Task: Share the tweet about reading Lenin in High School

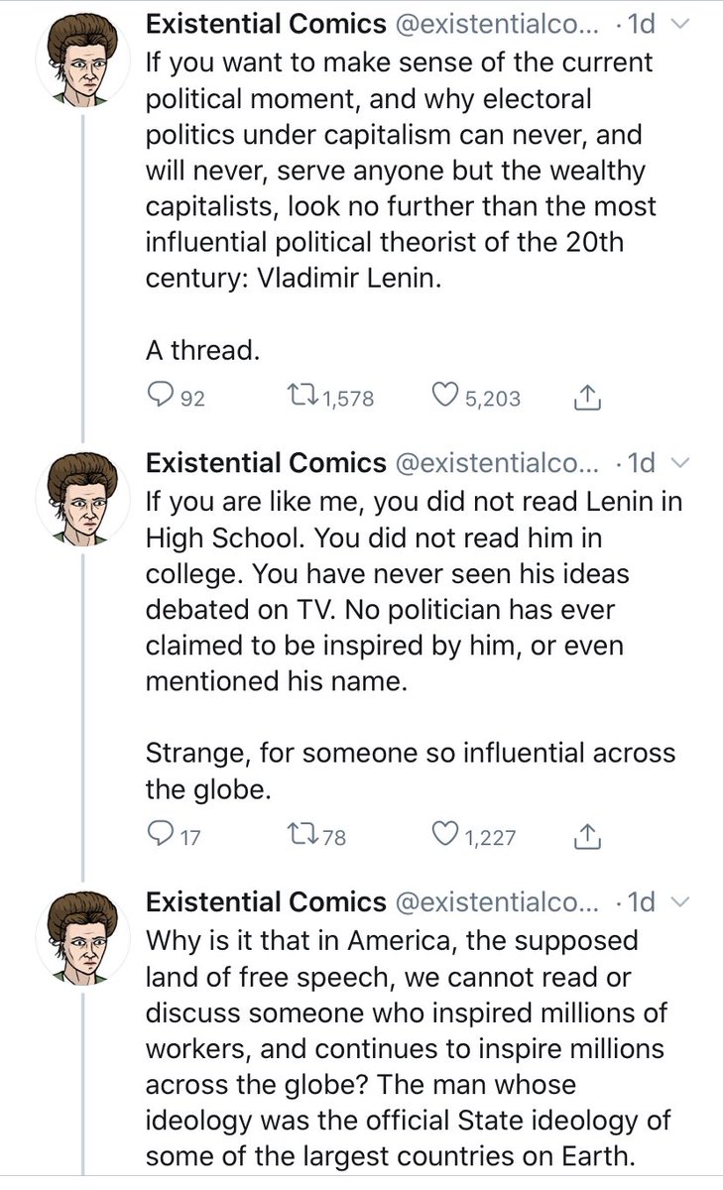Action: (x=586, y=836)
